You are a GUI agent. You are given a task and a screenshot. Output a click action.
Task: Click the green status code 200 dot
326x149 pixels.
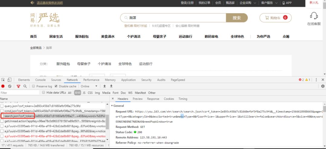135,132
